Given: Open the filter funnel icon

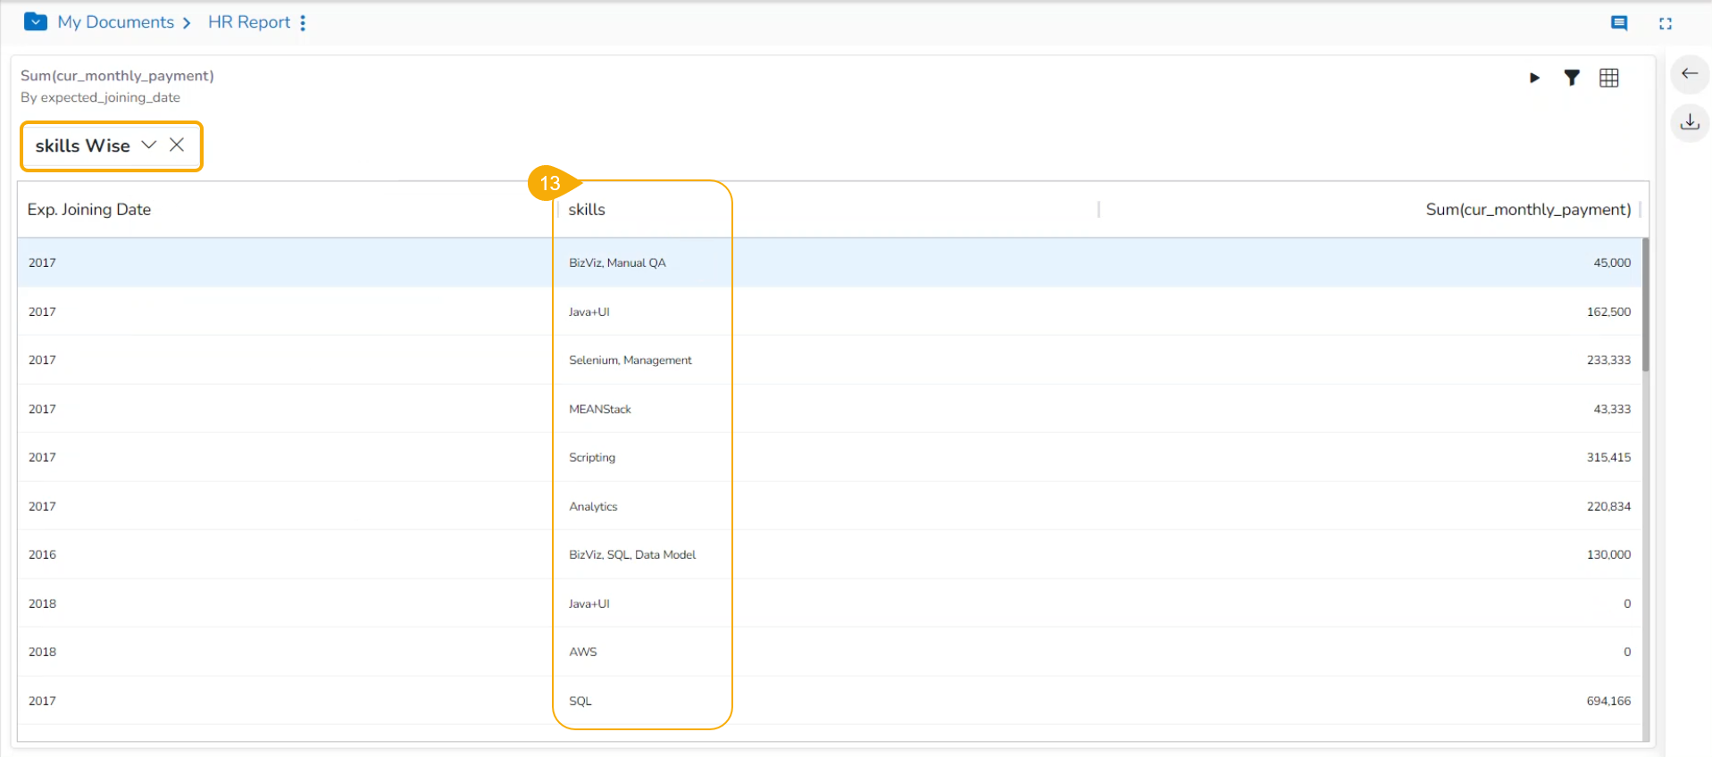Looking at the screenshot, I should click(1572, 78).
